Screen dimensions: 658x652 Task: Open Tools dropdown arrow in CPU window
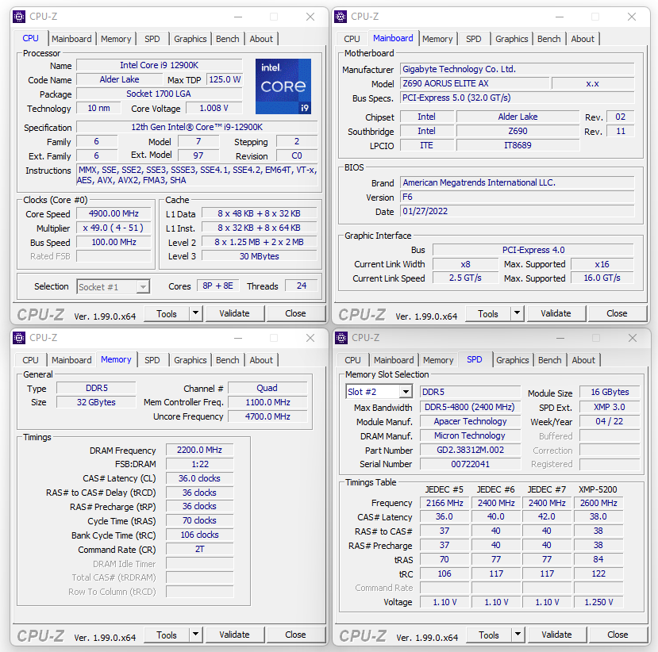(195, 313)
